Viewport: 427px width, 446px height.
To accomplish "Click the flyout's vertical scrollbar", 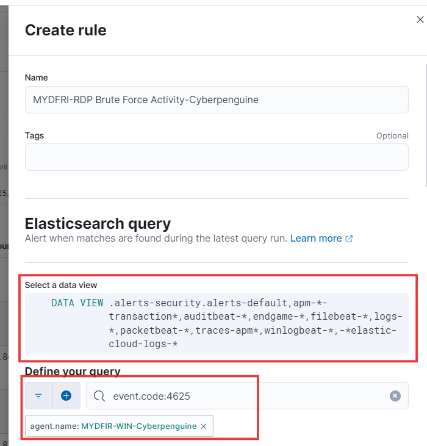I will click(x=426, y=125).
